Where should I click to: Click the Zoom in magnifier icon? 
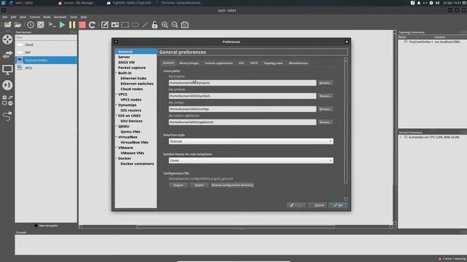point(165,25)
